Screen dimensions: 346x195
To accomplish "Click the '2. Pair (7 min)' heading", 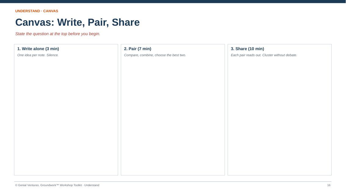I will tap(138, 49).
